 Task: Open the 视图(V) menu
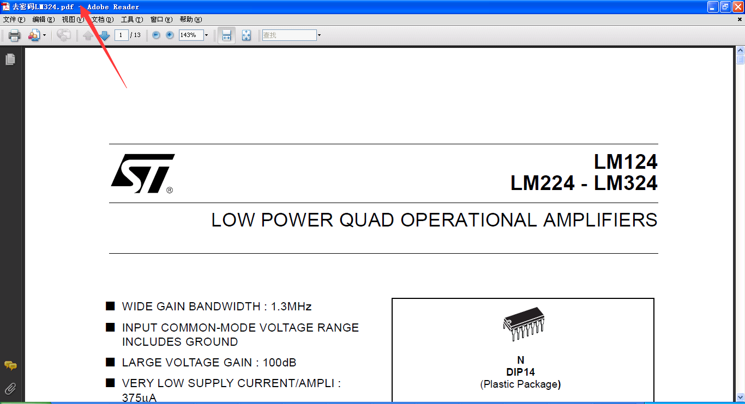click(x=73, y=20)
